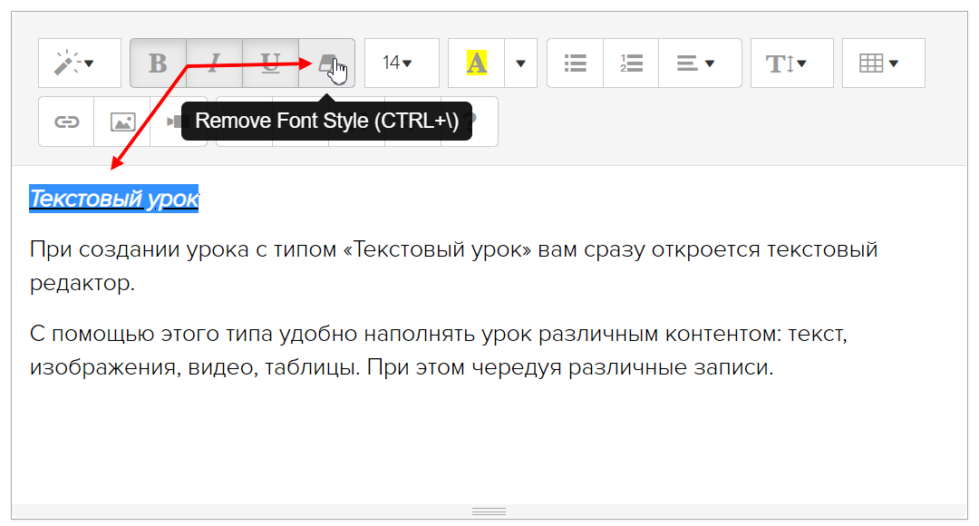Apply the yellow highlight color A button
This screenshot has height=526, width=979.
click(x=477, y=63)
